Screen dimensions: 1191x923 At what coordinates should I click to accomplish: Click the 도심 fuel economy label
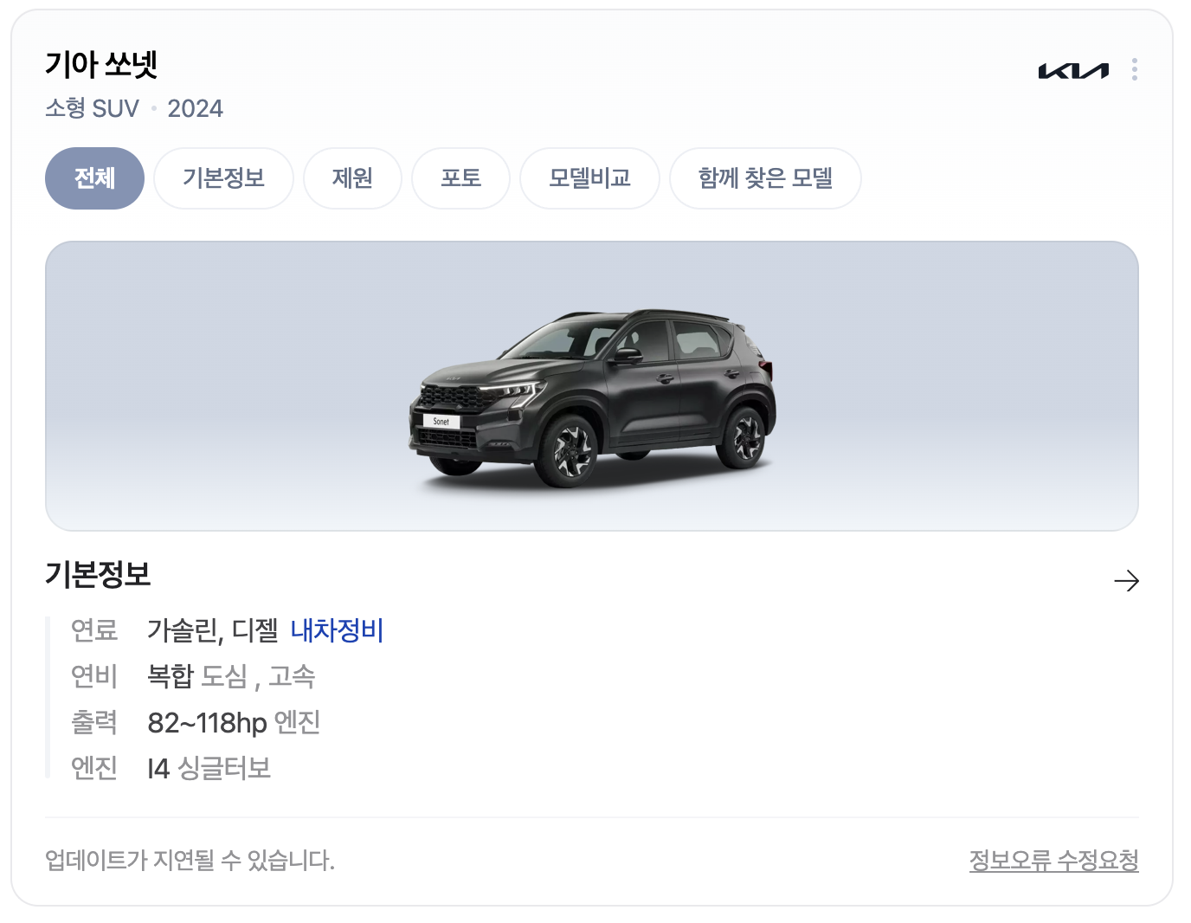(225, 676)
